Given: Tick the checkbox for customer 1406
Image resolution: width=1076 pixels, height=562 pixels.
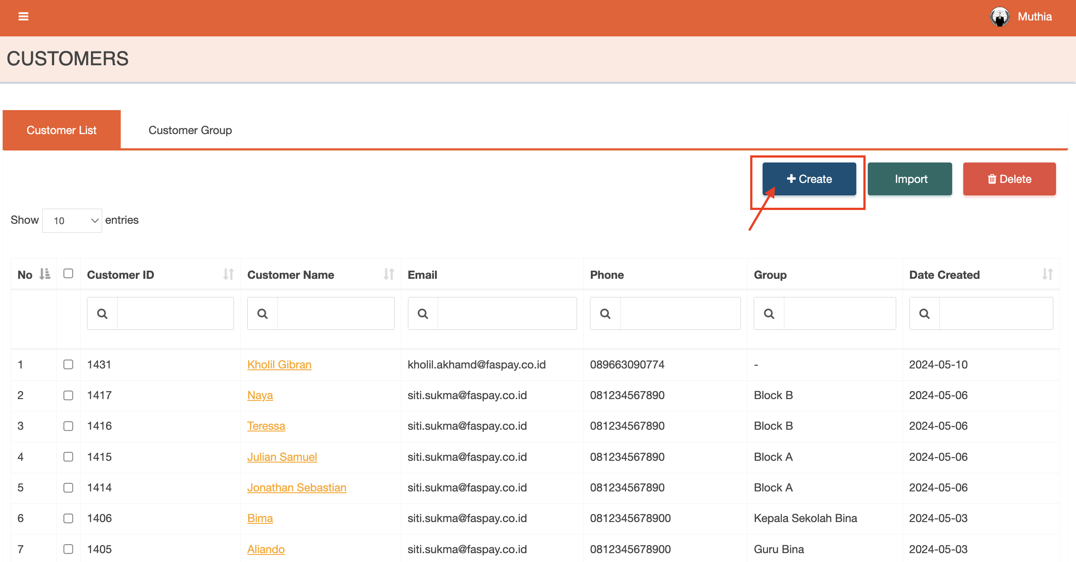Looking at the screenshot, I should [68, 518].
